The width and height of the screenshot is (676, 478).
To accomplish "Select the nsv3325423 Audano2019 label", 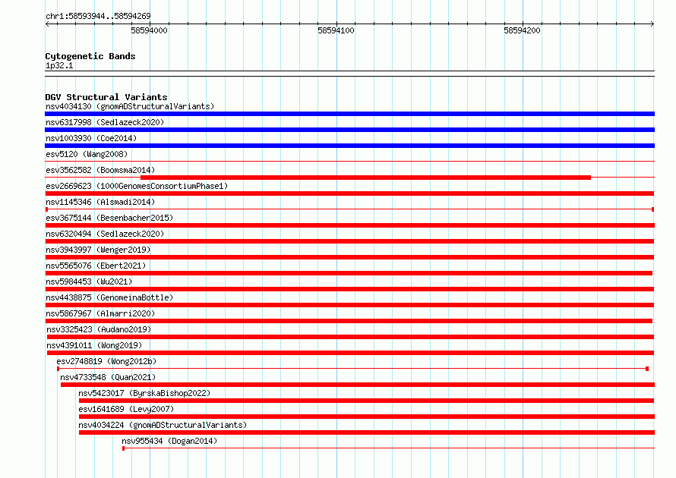I will [99, 329].
